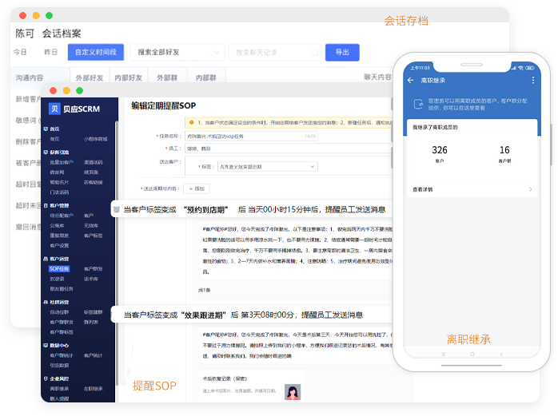
Task: Click the 客户管理 section icon in sidebar
Action: [46, 205]
